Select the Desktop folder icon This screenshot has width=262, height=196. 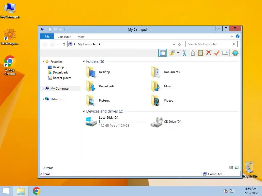(x=91, y=72)
